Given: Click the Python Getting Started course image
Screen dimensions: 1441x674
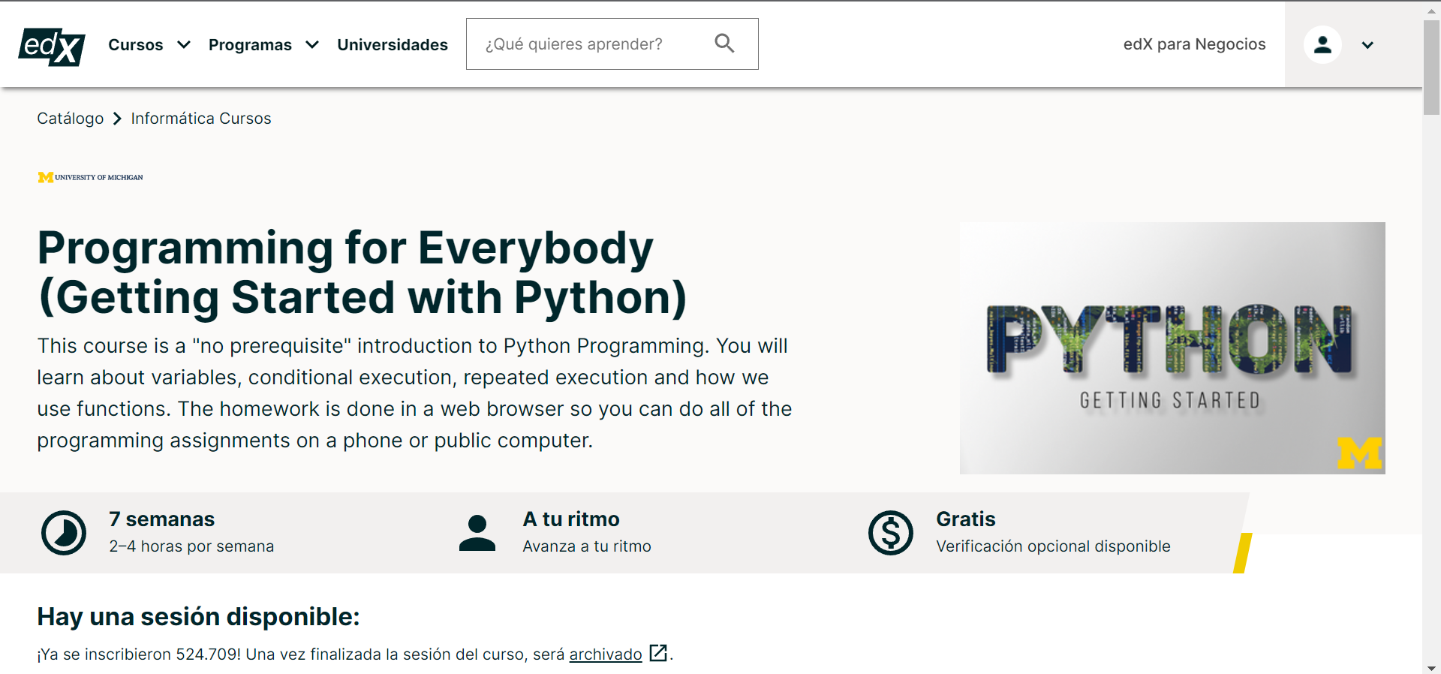Looking at the screenshot, I should [x=1172, y=348].
